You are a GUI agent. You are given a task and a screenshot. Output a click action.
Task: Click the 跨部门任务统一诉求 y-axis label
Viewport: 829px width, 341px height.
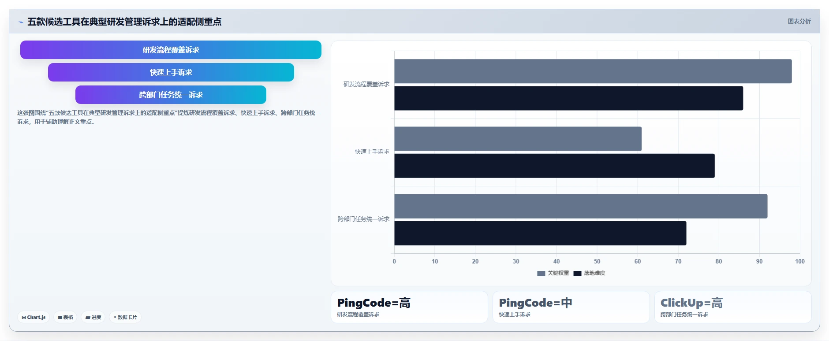[x=363, y=219]
